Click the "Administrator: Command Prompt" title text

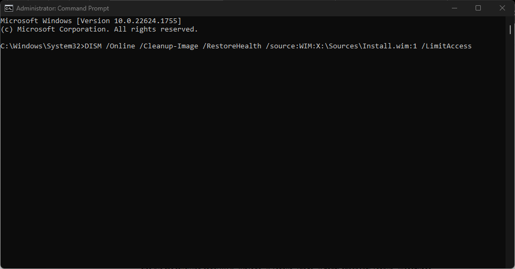(63, 8)
